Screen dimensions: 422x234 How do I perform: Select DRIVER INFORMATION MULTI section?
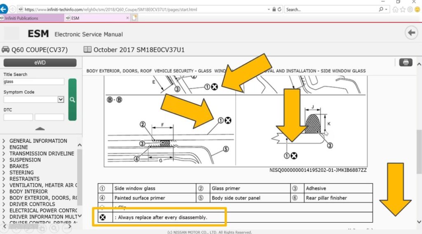coord(43,217)
